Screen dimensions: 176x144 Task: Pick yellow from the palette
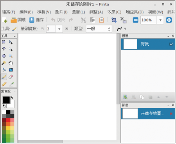(8, 128)
